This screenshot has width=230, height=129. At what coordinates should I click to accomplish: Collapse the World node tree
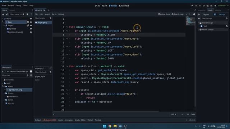pos(3,19)
